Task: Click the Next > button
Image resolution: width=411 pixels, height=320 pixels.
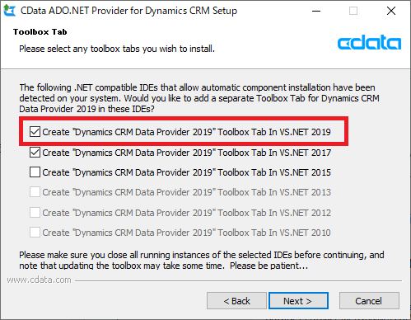Action: (298, 301)
